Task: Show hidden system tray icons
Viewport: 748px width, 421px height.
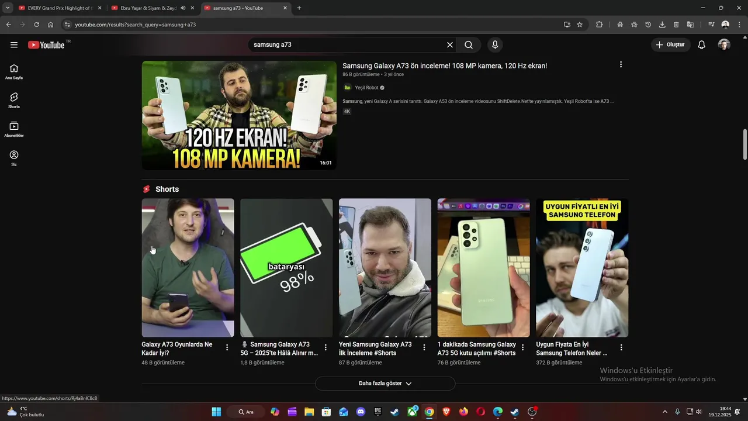Action: [x=664, y=412]
